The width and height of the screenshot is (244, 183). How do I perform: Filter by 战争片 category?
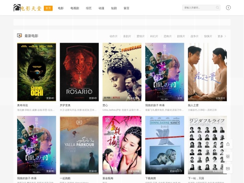pyautogui.click(x=194, y=36)
